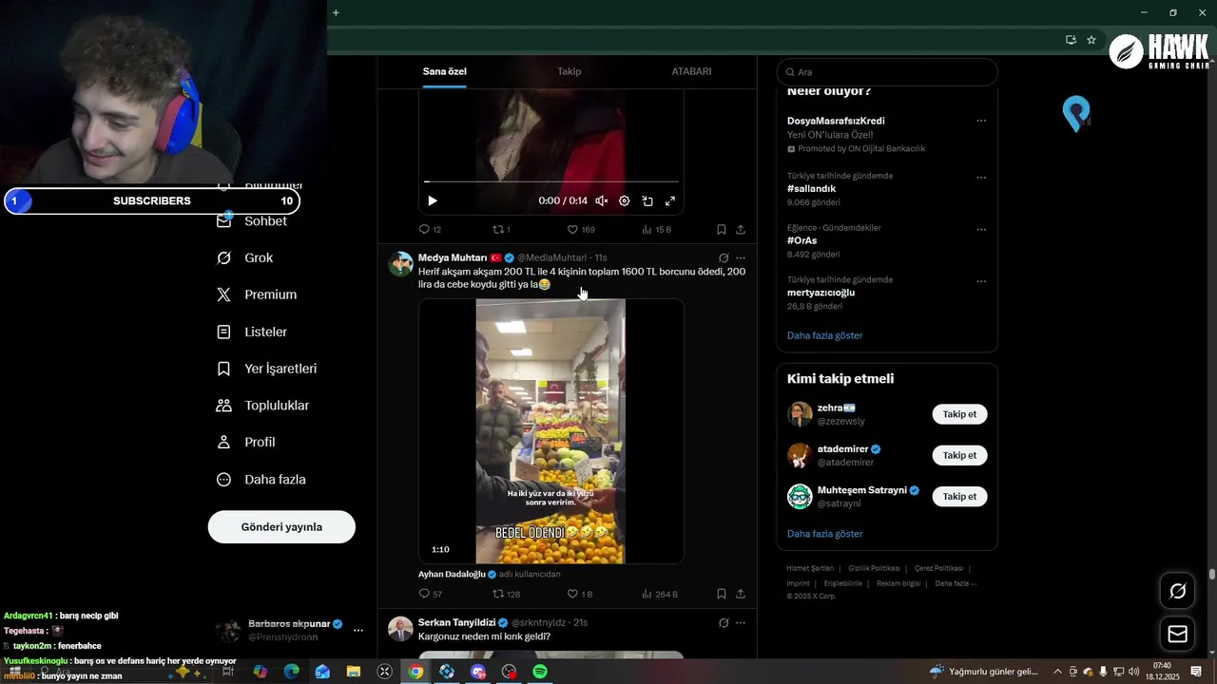Image resolution: width=1217 pixels, height=684 pixels.
Task: View analytics of the post with 15 B views
Action: pos(656,230)
